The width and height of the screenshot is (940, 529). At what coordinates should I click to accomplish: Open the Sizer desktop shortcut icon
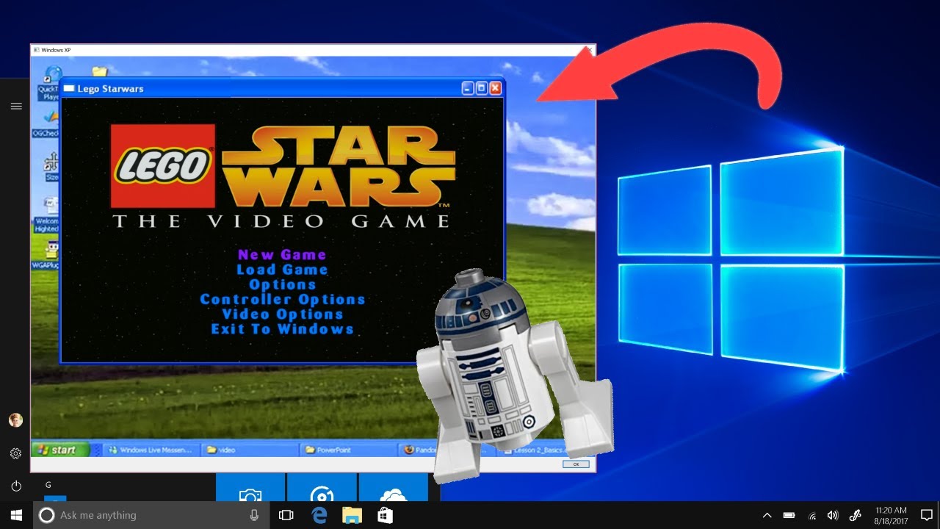pyautogui.click(x=52, y=166)
